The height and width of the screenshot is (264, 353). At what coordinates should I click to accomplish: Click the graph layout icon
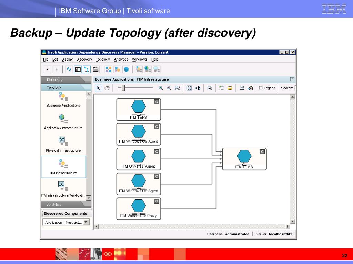(198, 88)
